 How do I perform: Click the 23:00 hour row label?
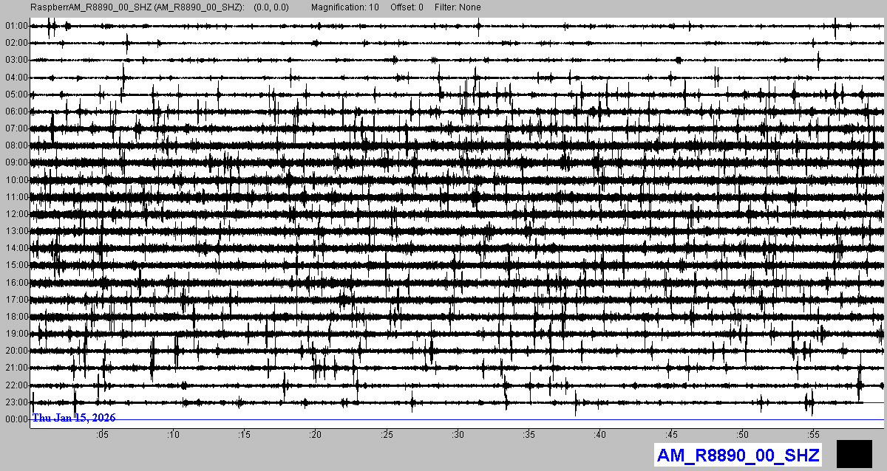click(x=16, y=402)
